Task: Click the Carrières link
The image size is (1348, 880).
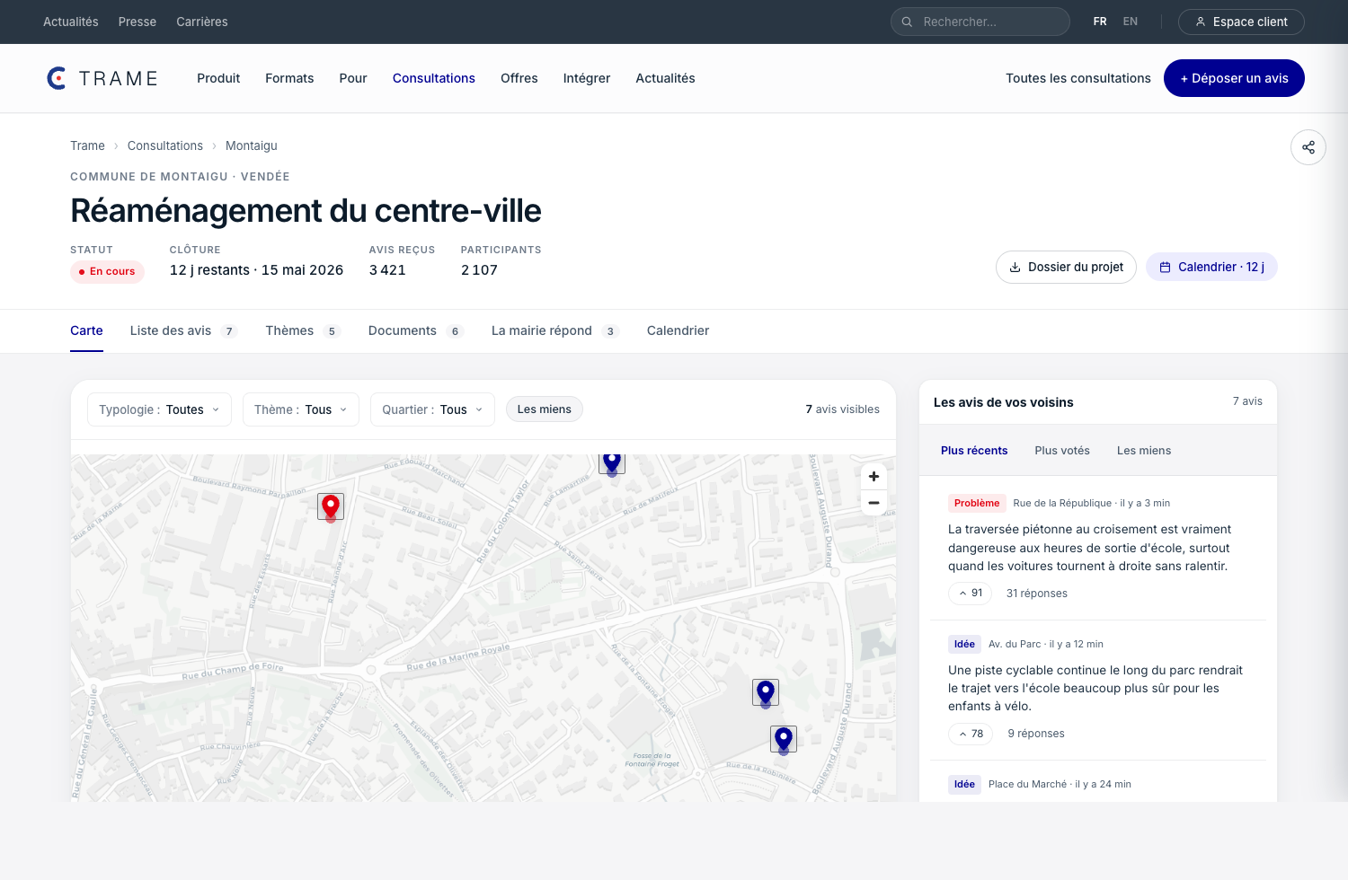Action: coord(202,22)
